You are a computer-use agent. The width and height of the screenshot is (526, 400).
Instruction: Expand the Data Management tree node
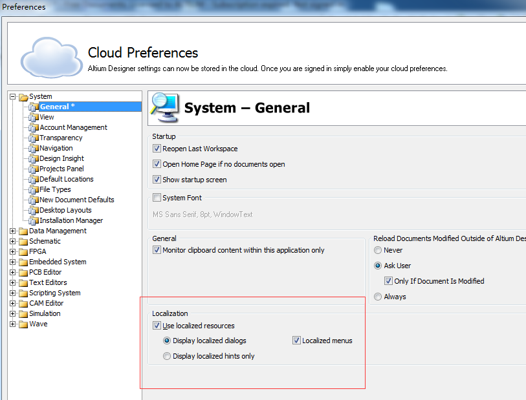[13, 231]
